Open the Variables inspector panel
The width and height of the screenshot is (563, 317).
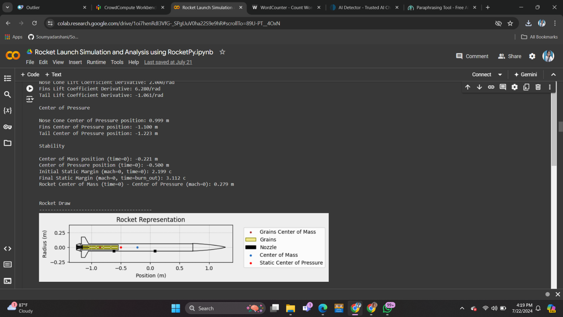point(7,110)
